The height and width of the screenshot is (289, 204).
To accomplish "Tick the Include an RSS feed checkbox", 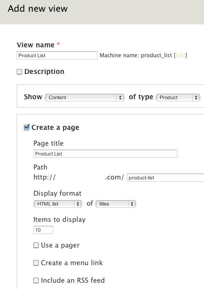I will tap(36, 280).
